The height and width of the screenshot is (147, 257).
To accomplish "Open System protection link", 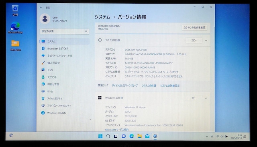I will (149, 85).
